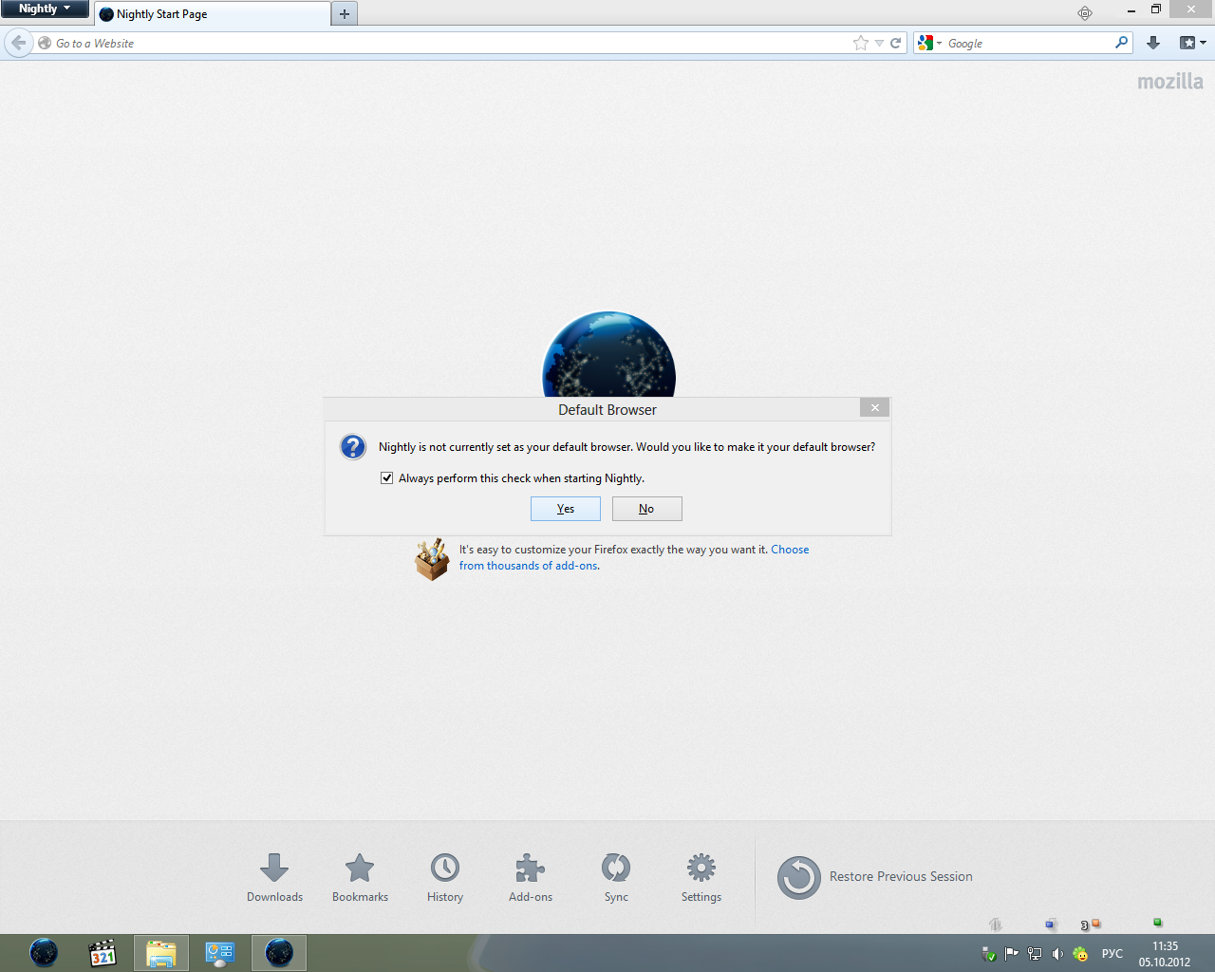Switch to the Nightly Start Page tab
This screenshot has width=1215, height=972.
[x=212, y=14]
